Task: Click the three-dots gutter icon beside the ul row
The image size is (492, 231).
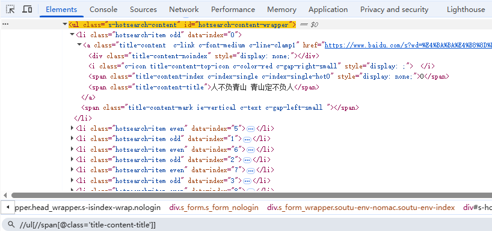Action: point(5,25)
